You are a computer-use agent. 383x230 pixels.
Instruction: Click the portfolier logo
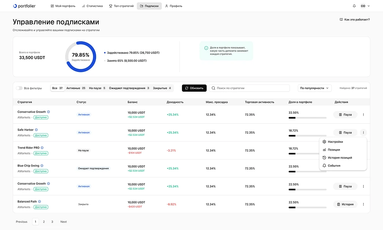click(x=24, y=6)
